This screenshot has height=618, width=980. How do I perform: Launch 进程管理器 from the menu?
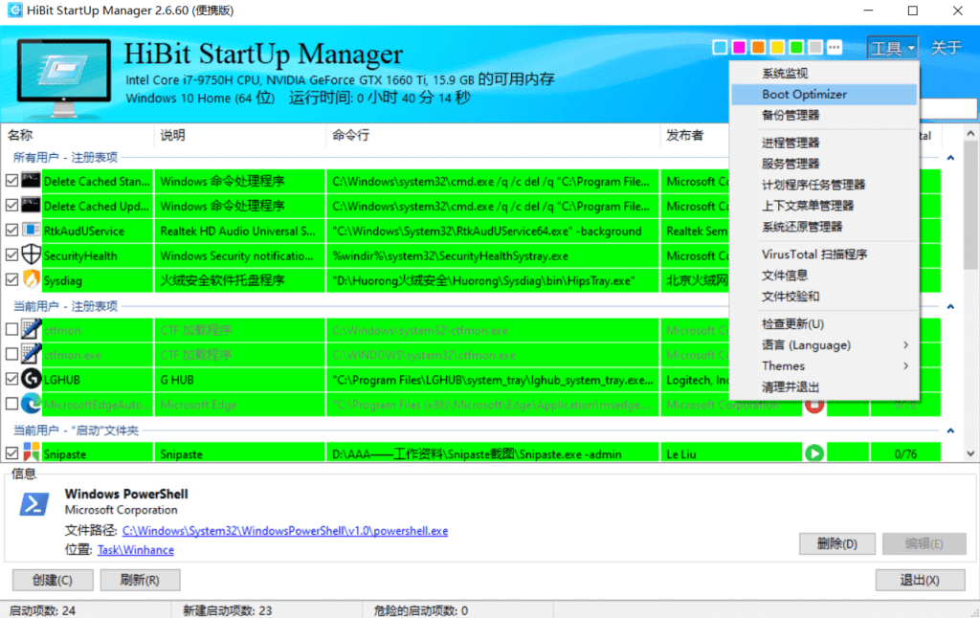tap(824, 143)
